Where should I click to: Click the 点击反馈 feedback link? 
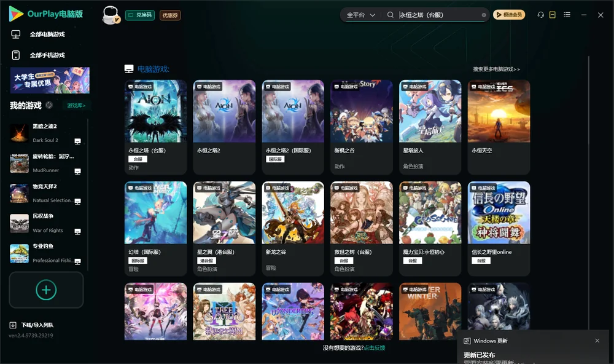pyautogui.click(x=375, y=348)
